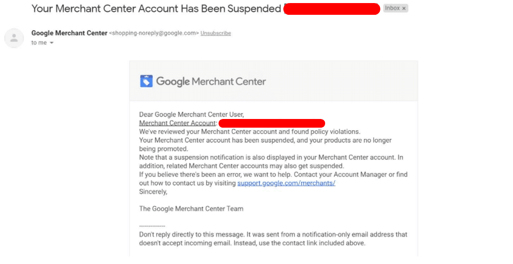Click the blue Merchant Center tag logo
Screen dimensions: 513x264
pyautogui.click(x=146, y=81)
